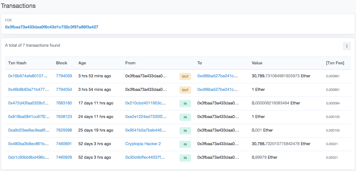Open the three-dot options menu
Screen dimensions: 356x171
point(347,46)
